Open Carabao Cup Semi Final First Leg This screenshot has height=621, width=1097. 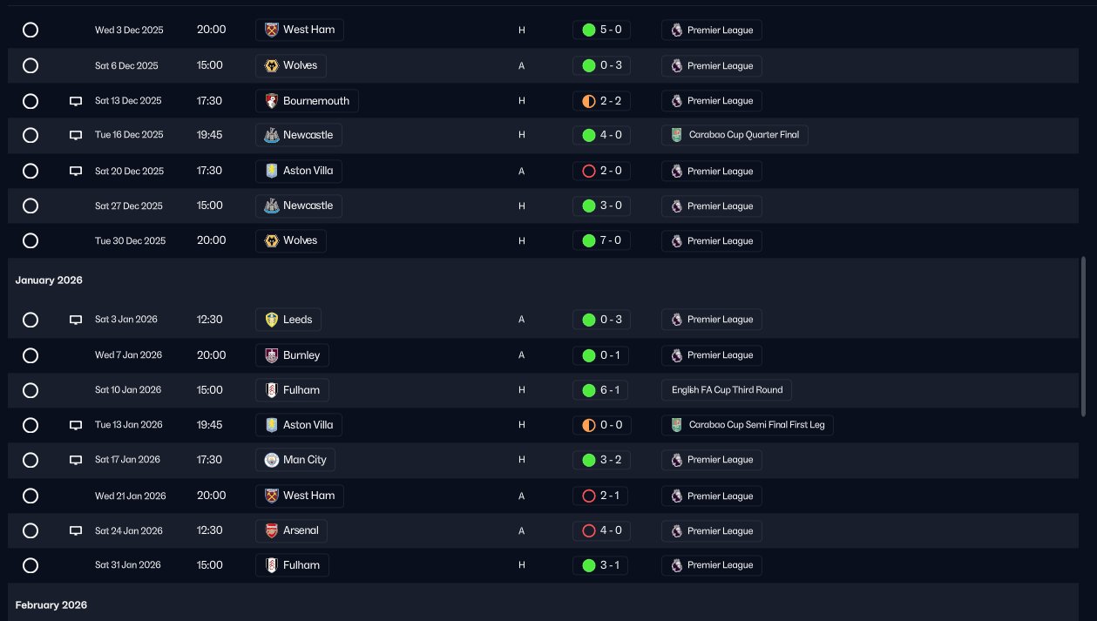pyautogui.click(x=755, y=425)
